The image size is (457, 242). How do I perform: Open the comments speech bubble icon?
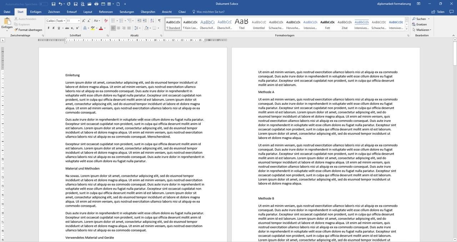451,12
